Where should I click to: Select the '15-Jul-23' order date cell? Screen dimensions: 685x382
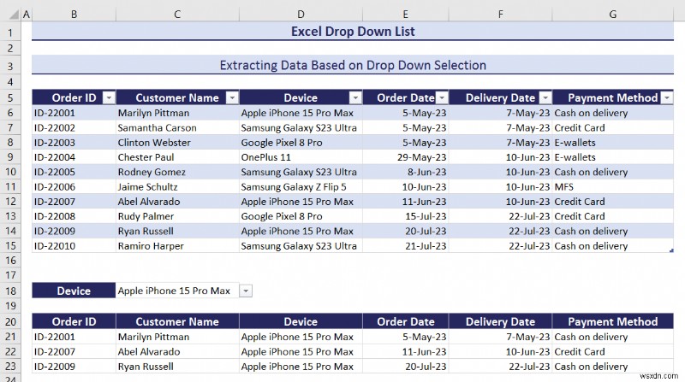pos(405,216)
